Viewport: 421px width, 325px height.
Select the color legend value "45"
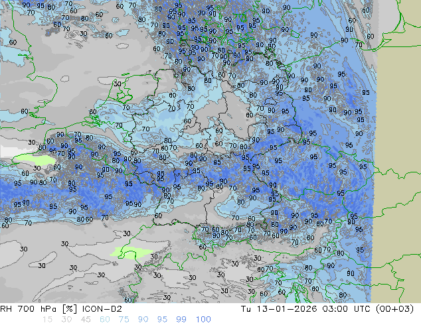coord(86,320)
